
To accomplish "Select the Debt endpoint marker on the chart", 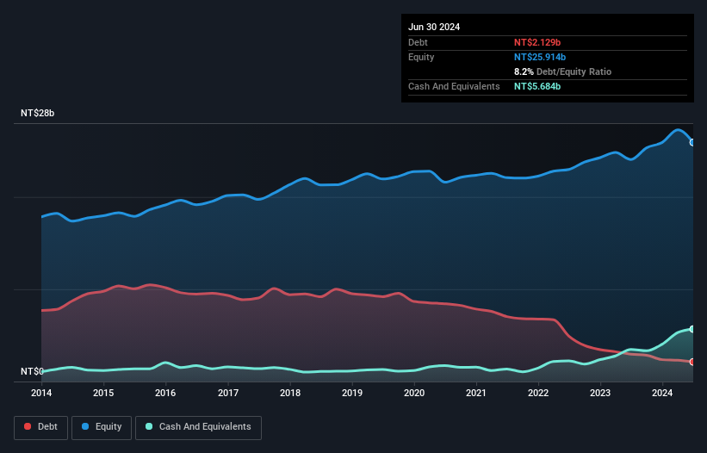I will click(692, 362).
